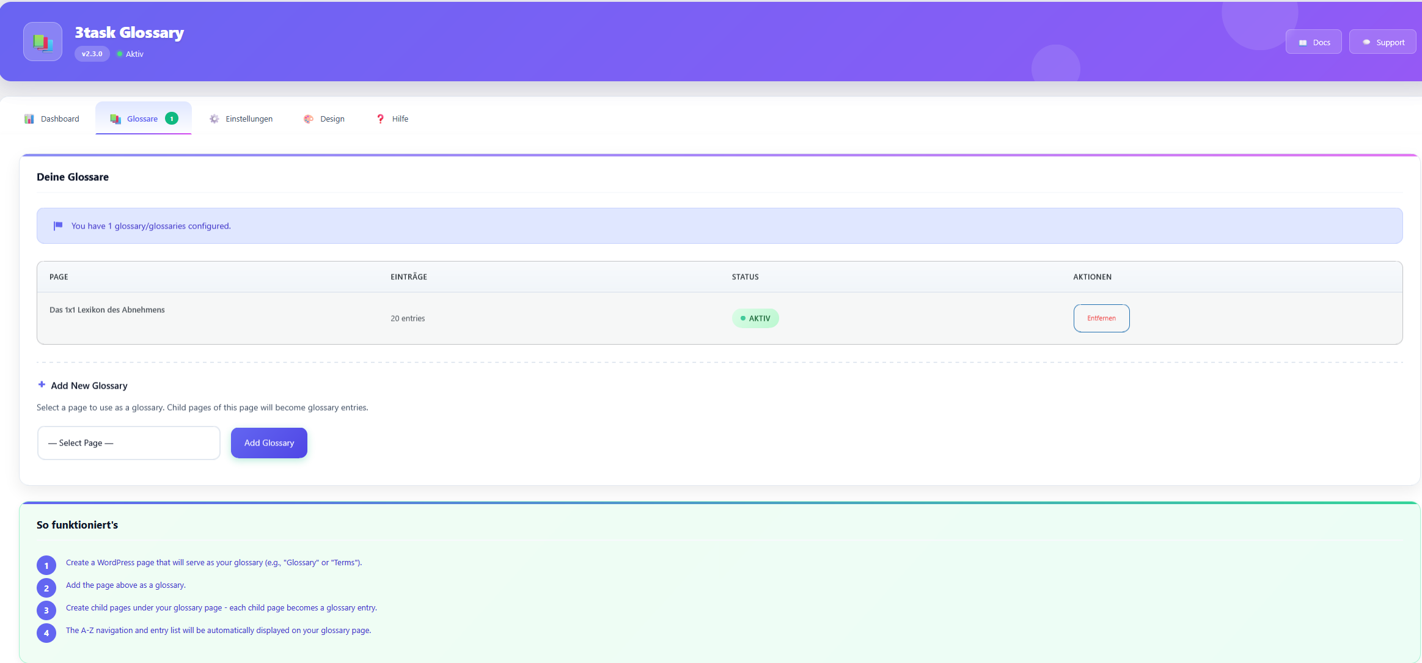Screen dimensions: 1422x663
Task: Click the Das 1x1 Lexikon des Abnehmens row
Action: [107, 310]
